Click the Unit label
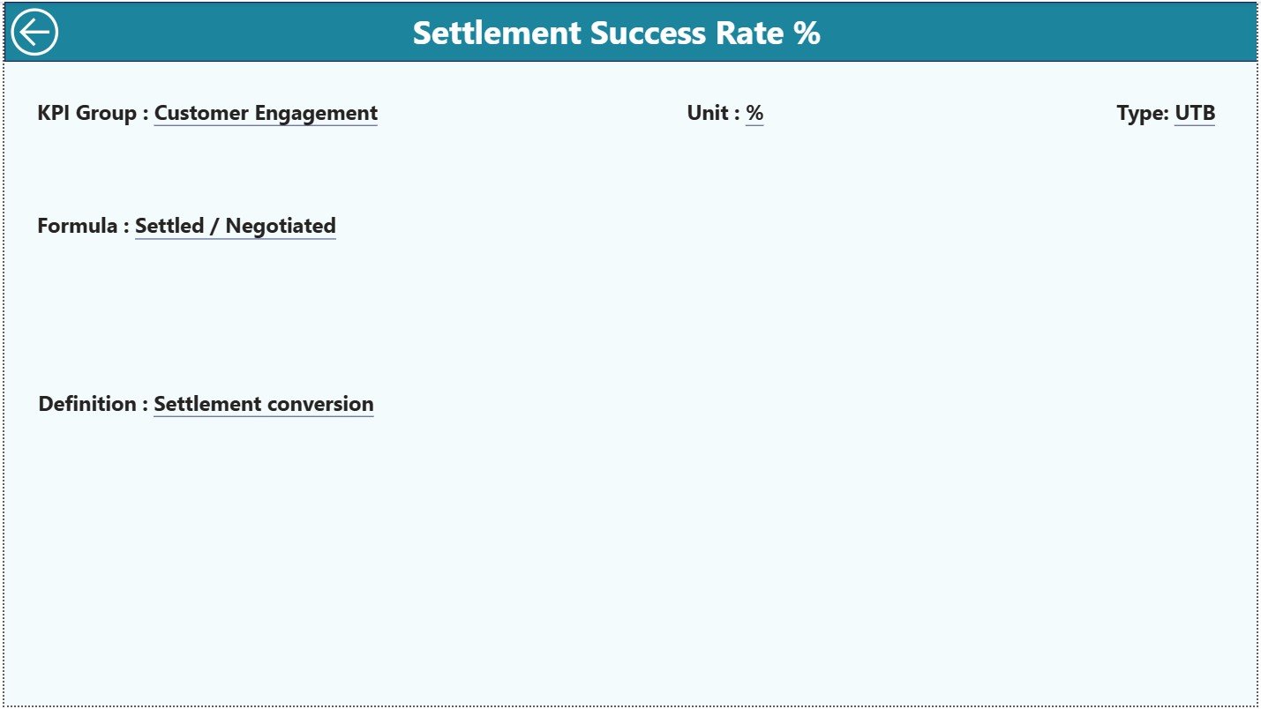 pos(711,113)
